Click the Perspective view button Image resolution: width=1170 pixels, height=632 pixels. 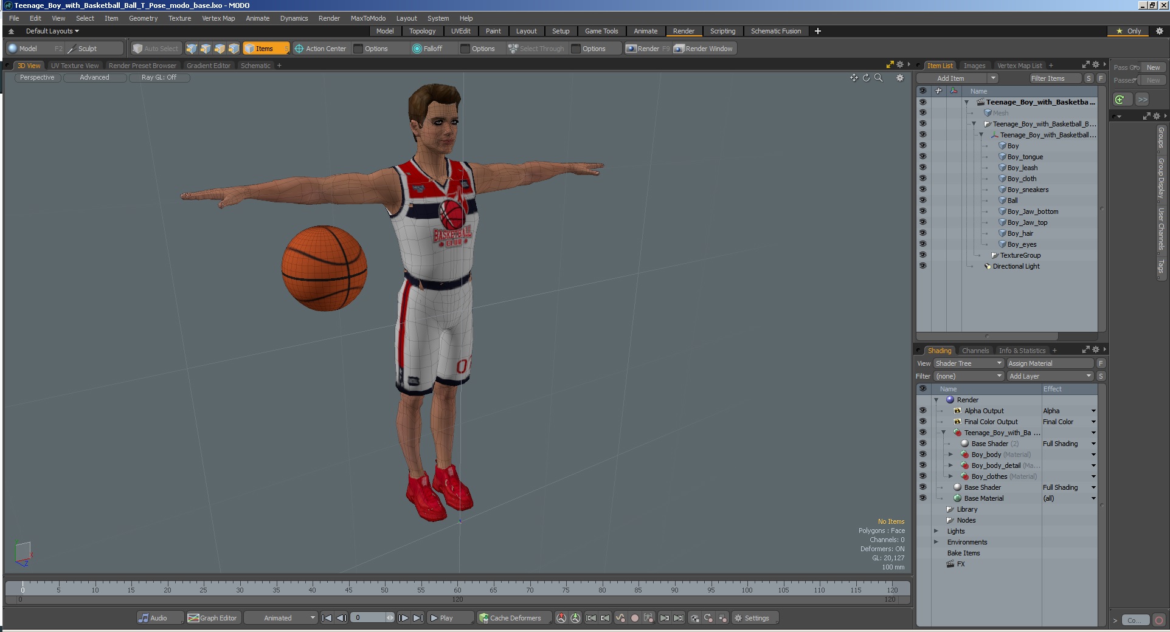(x=37, y=78)
